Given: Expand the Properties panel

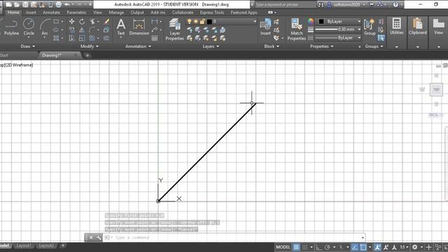Looking at the screenshot, I should coord(322,46).
